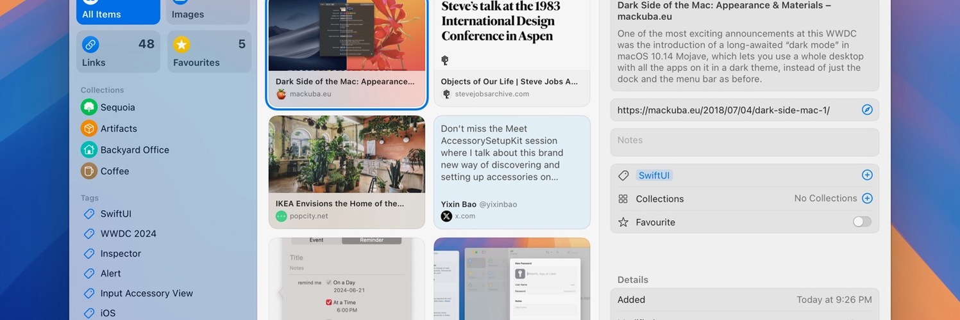This screenshot has width=960, height=320.
Task: Click the Favourite star outline icon
Action: 623,222
